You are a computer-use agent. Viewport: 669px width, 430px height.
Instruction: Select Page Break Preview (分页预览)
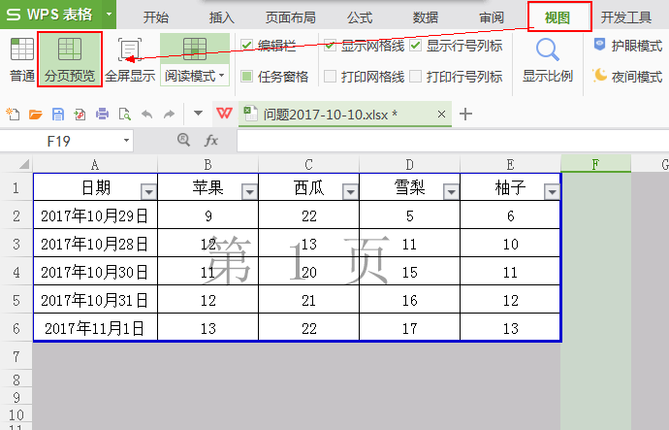pos(70,59)
